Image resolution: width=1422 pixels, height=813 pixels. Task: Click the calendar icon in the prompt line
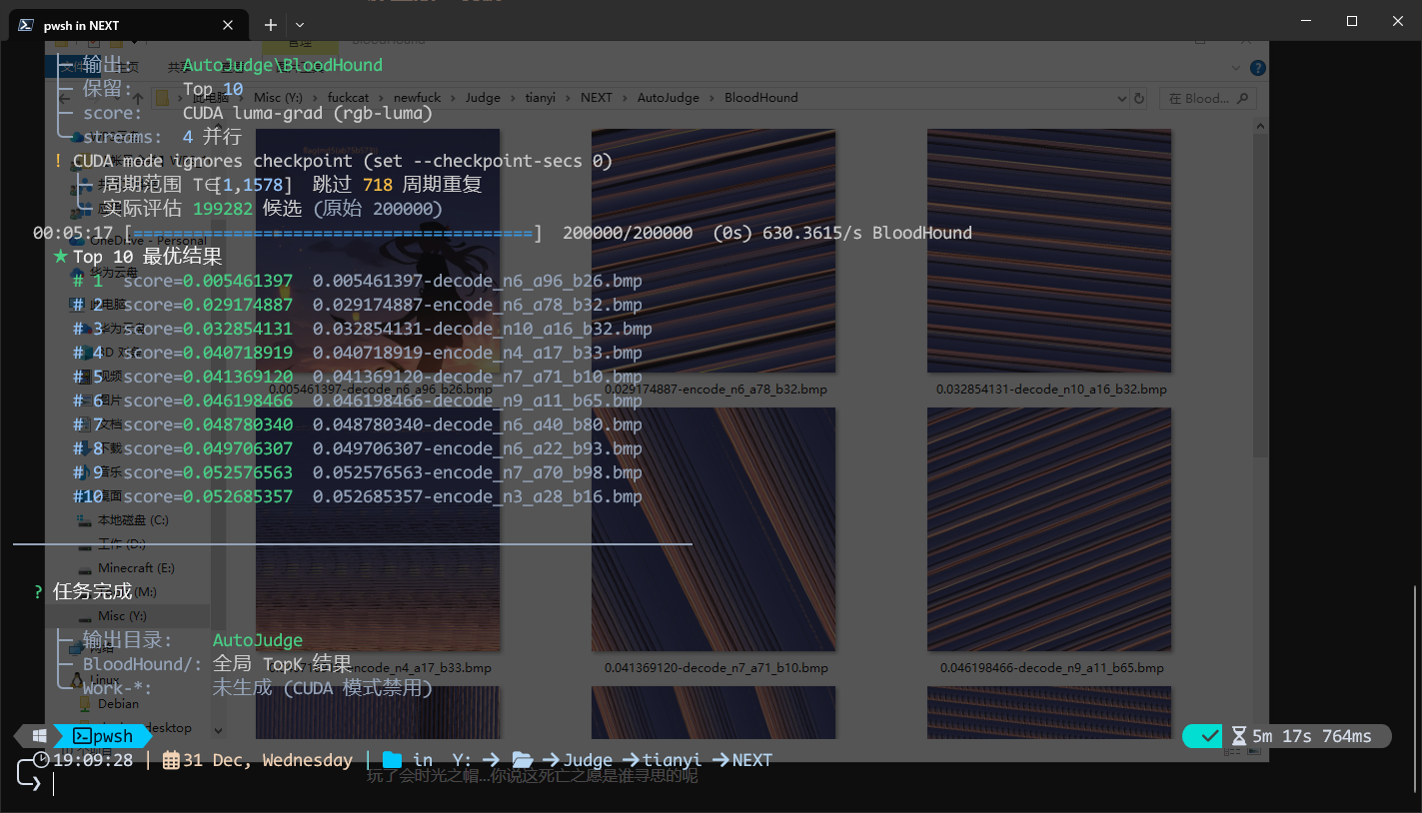(171, 760)
